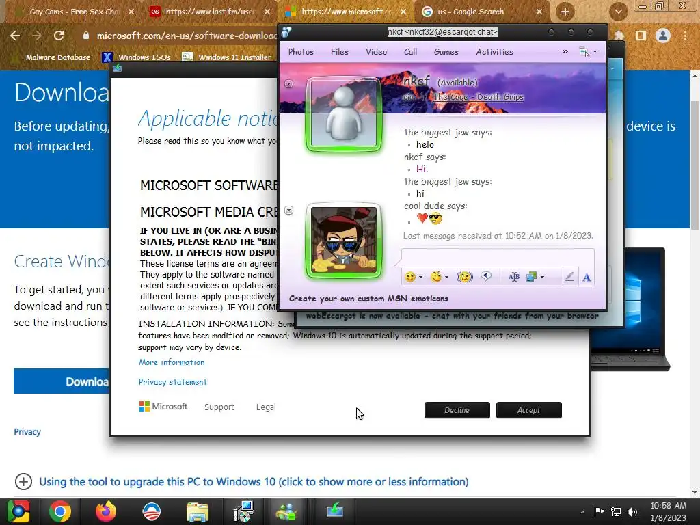Open Chrome tab search dropdown
Image resolution: width=700 pixels, height=525 pixels.
point(618,12)
